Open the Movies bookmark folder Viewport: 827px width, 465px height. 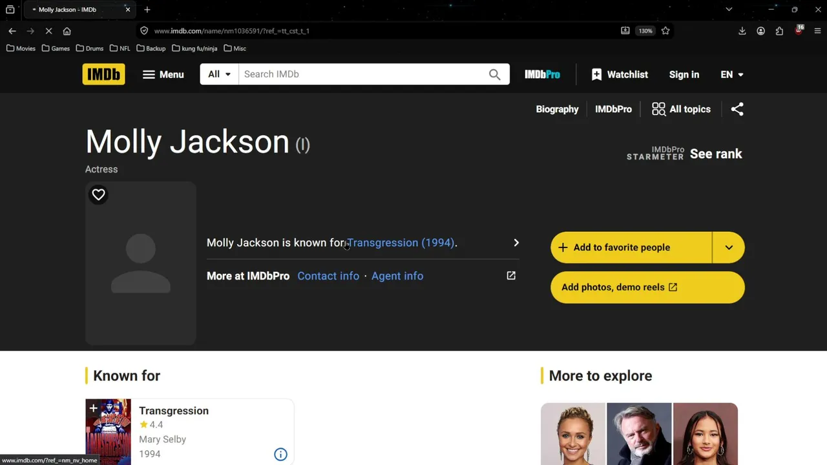point(21,48)
